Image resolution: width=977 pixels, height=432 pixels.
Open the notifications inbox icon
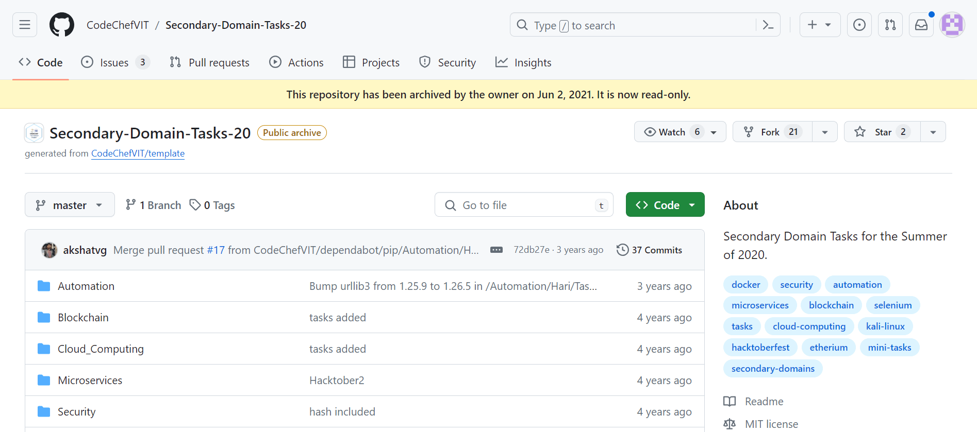coord(921,25)
